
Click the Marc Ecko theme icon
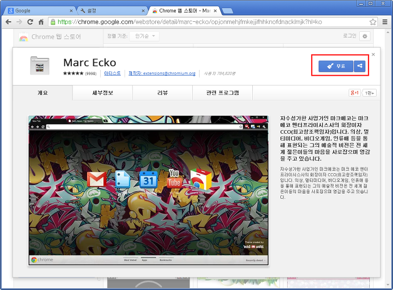[x=39, y=66]
